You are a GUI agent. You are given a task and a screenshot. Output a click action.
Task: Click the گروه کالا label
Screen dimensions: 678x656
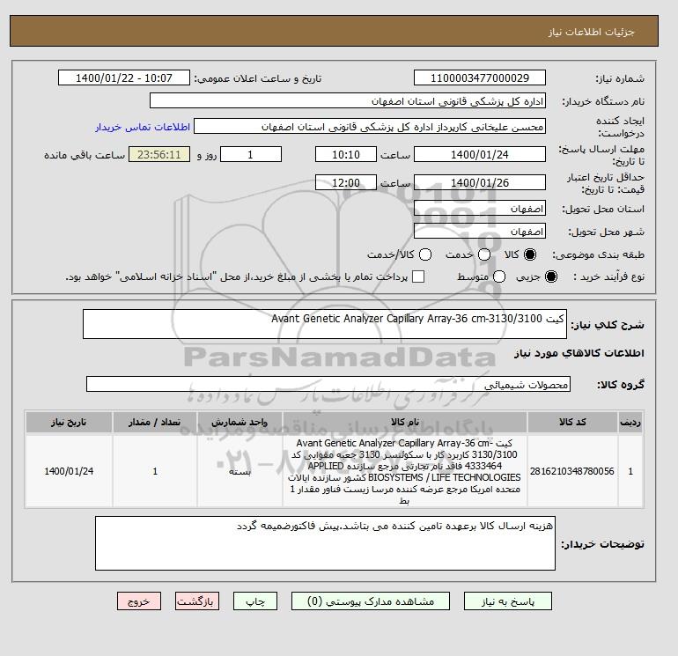click(x=621, y=385)
